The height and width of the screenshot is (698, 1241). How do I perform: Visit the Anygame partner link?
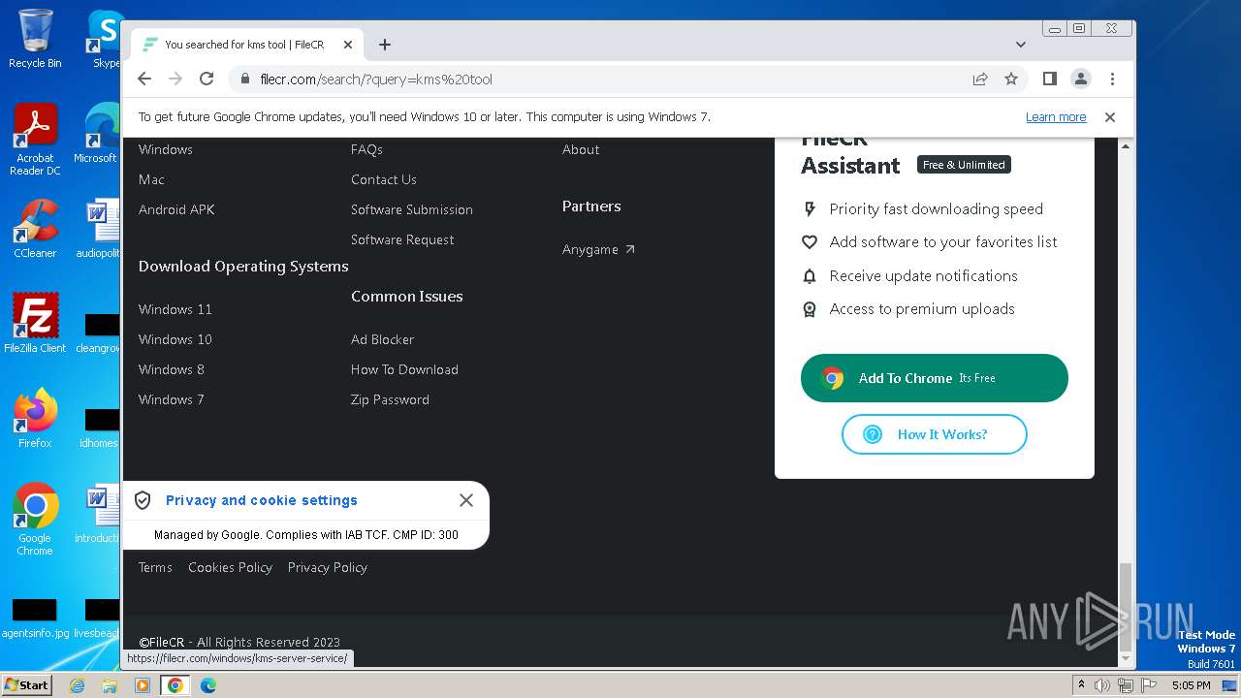coord(598,249)
